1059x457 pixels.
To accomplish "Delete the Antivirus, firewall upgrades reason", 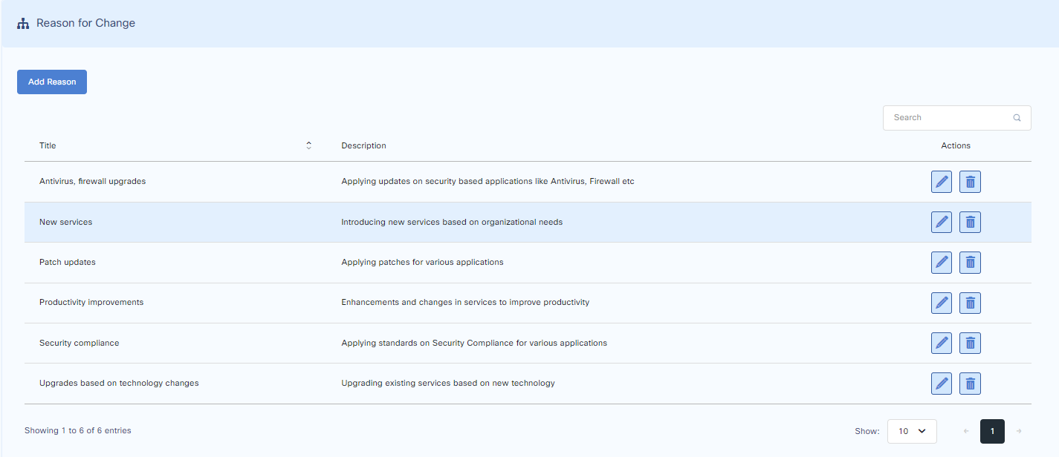I will [970, 182].
